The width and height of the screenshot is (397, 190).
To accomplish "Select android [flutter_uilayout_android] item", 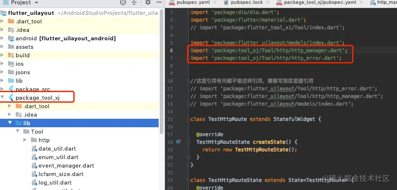I will pyautogui.click(x=66, y=38).
